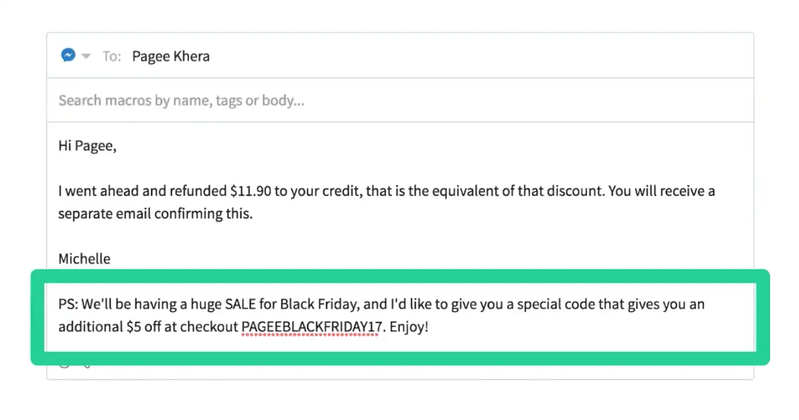Select the recipient name Pagee Khera
Screen dimensions: 799x420
click(x=171, y=57)
